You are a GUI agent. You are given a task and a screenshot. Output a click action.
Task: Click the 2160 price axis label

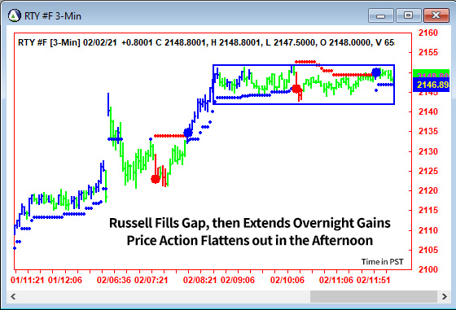pos(427,33)
